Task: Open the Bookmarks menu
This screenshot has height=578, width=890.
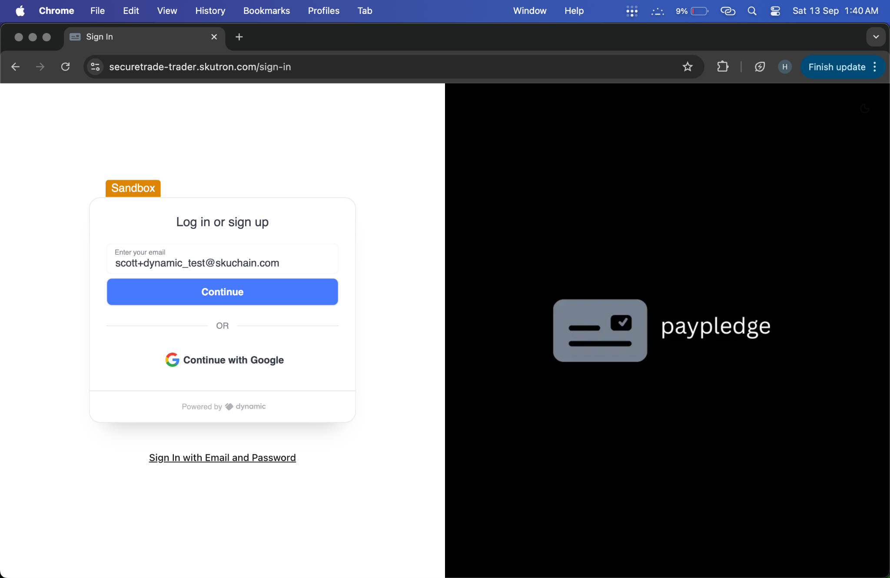Action: point(266,11)
